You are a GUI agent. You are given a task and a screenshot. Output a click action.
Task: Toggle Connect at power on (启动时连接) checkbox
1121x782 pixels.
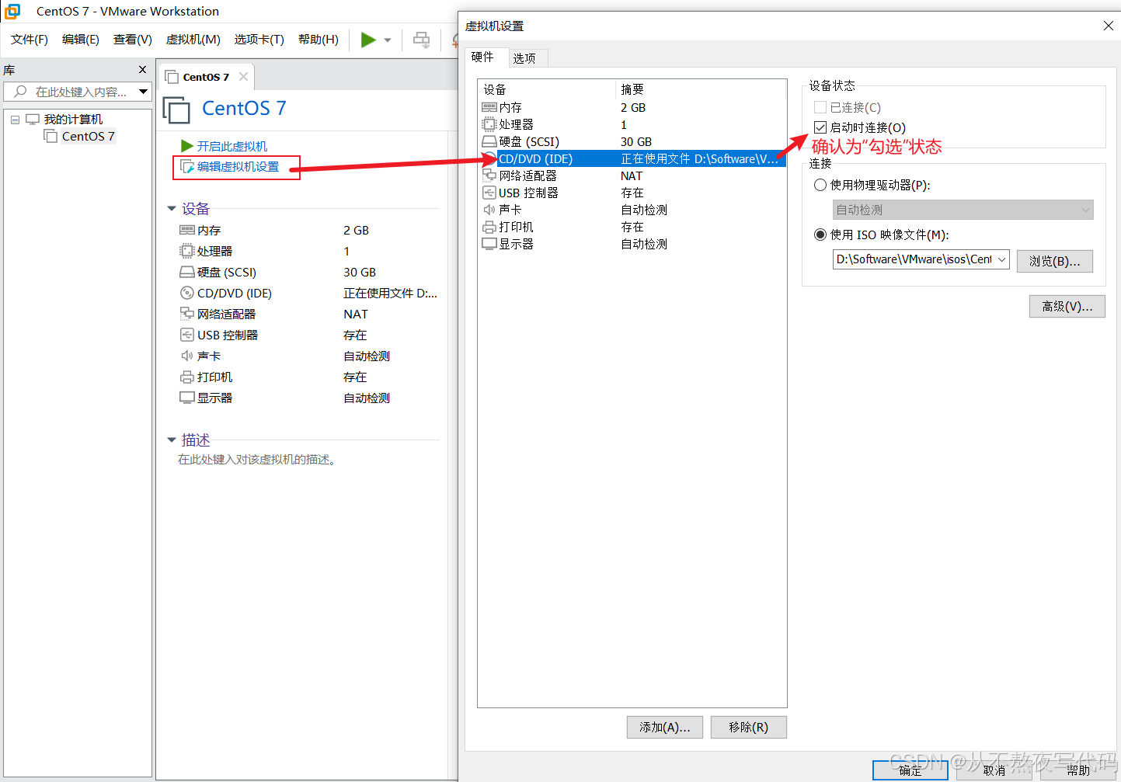tap(820, 127)
